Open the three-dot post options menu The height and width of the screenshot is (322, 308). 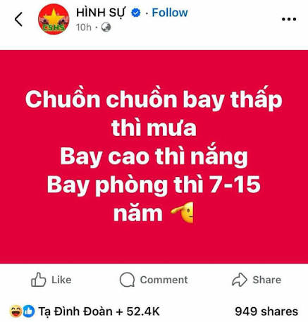289,19
